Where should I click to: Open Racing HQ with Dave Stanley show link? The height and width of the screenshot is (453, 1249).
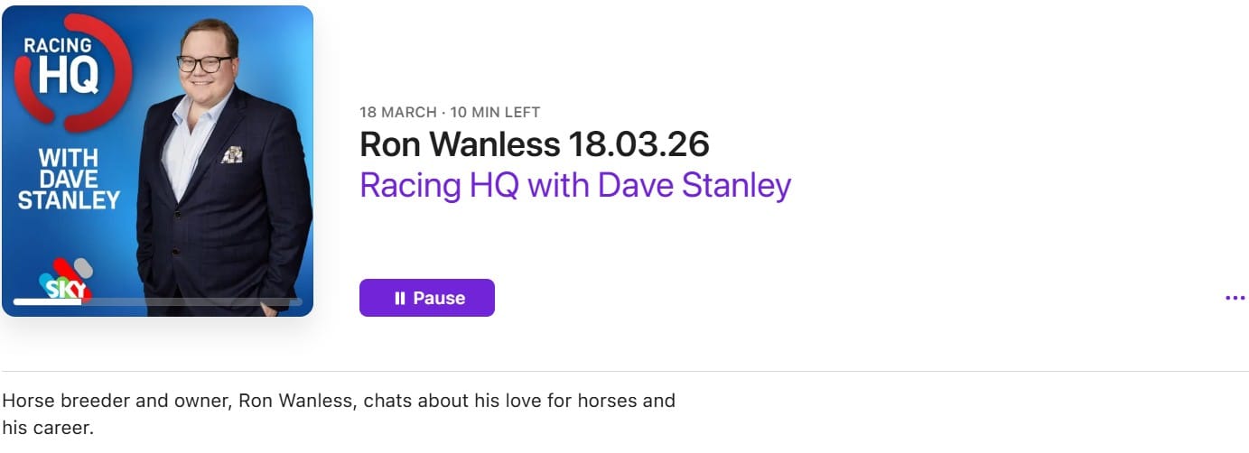pyautogui.click(x=574, y=185)
